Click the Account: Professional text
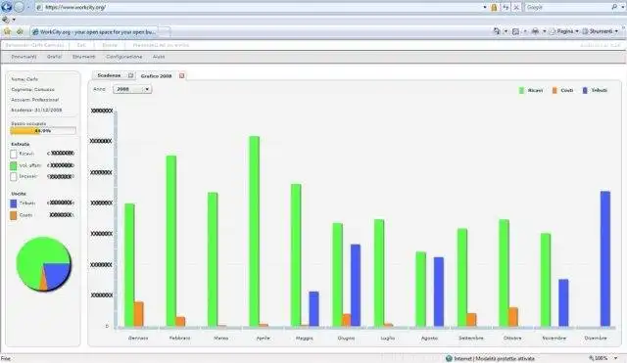 click(35, 100)
